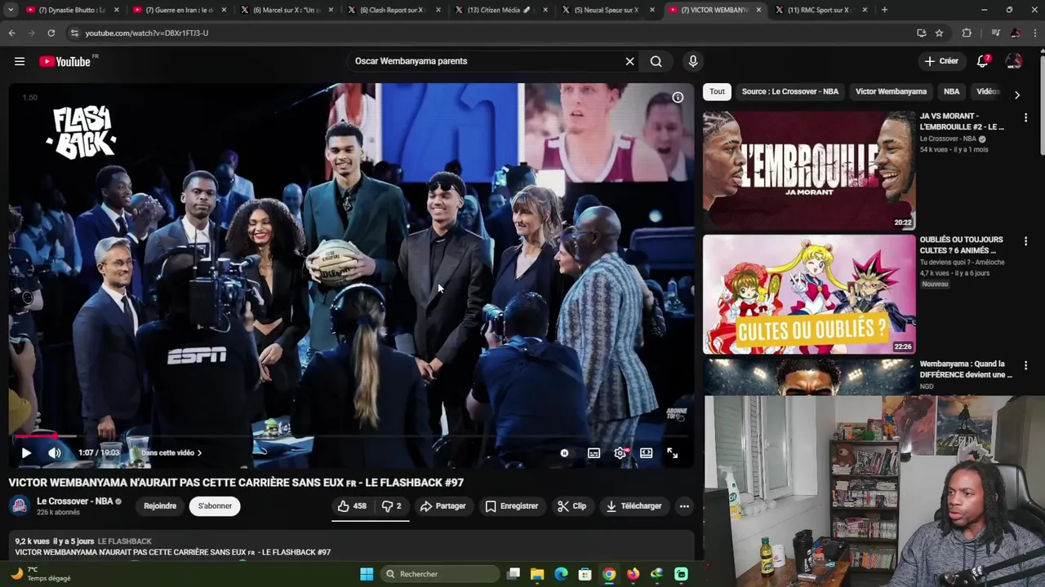The width and height of the screenshot is (1045, 587).
Task: Create a Clip of the video
Action: point(571,506)
